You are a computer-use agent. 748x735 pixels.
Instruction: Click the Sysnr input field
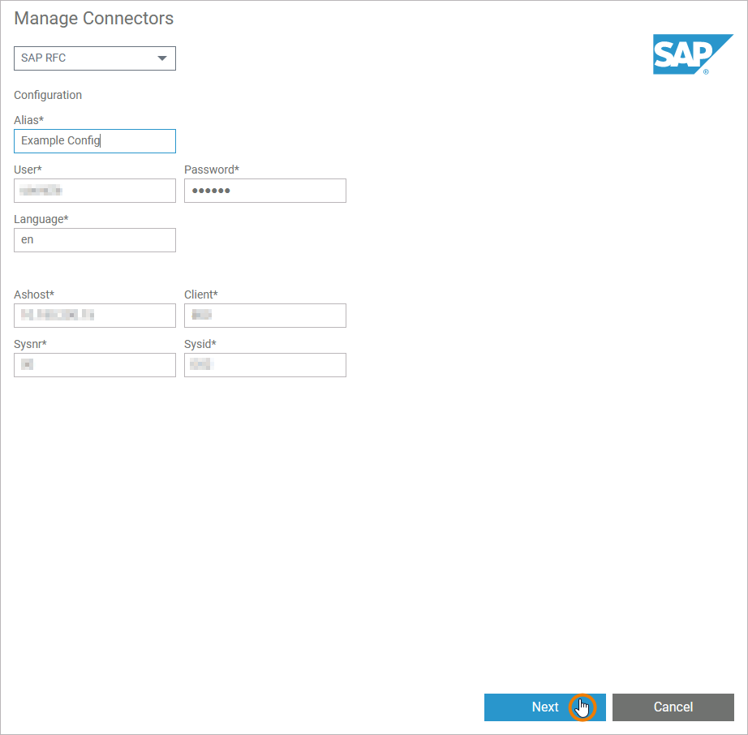point(94,365)
